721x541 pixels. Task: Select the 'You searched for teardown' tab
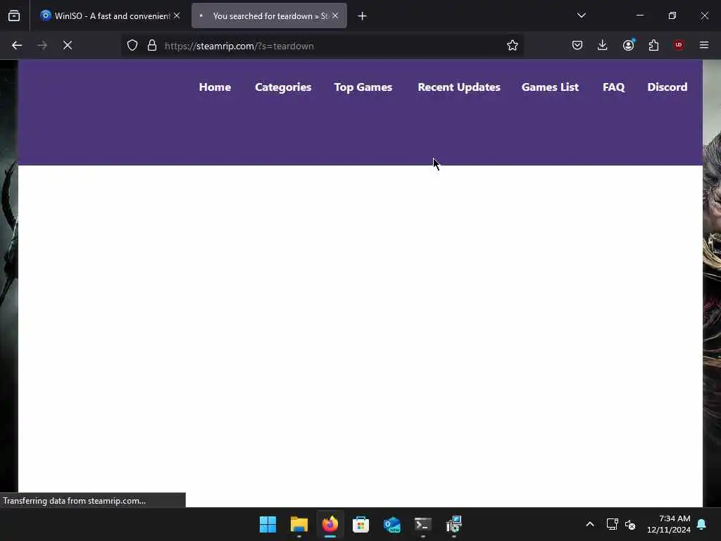click(269, 16)
